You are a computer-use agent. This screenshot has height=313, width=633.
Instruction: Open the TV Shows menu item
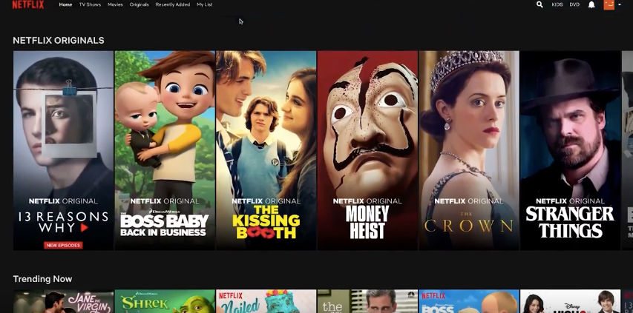(90, 5)
